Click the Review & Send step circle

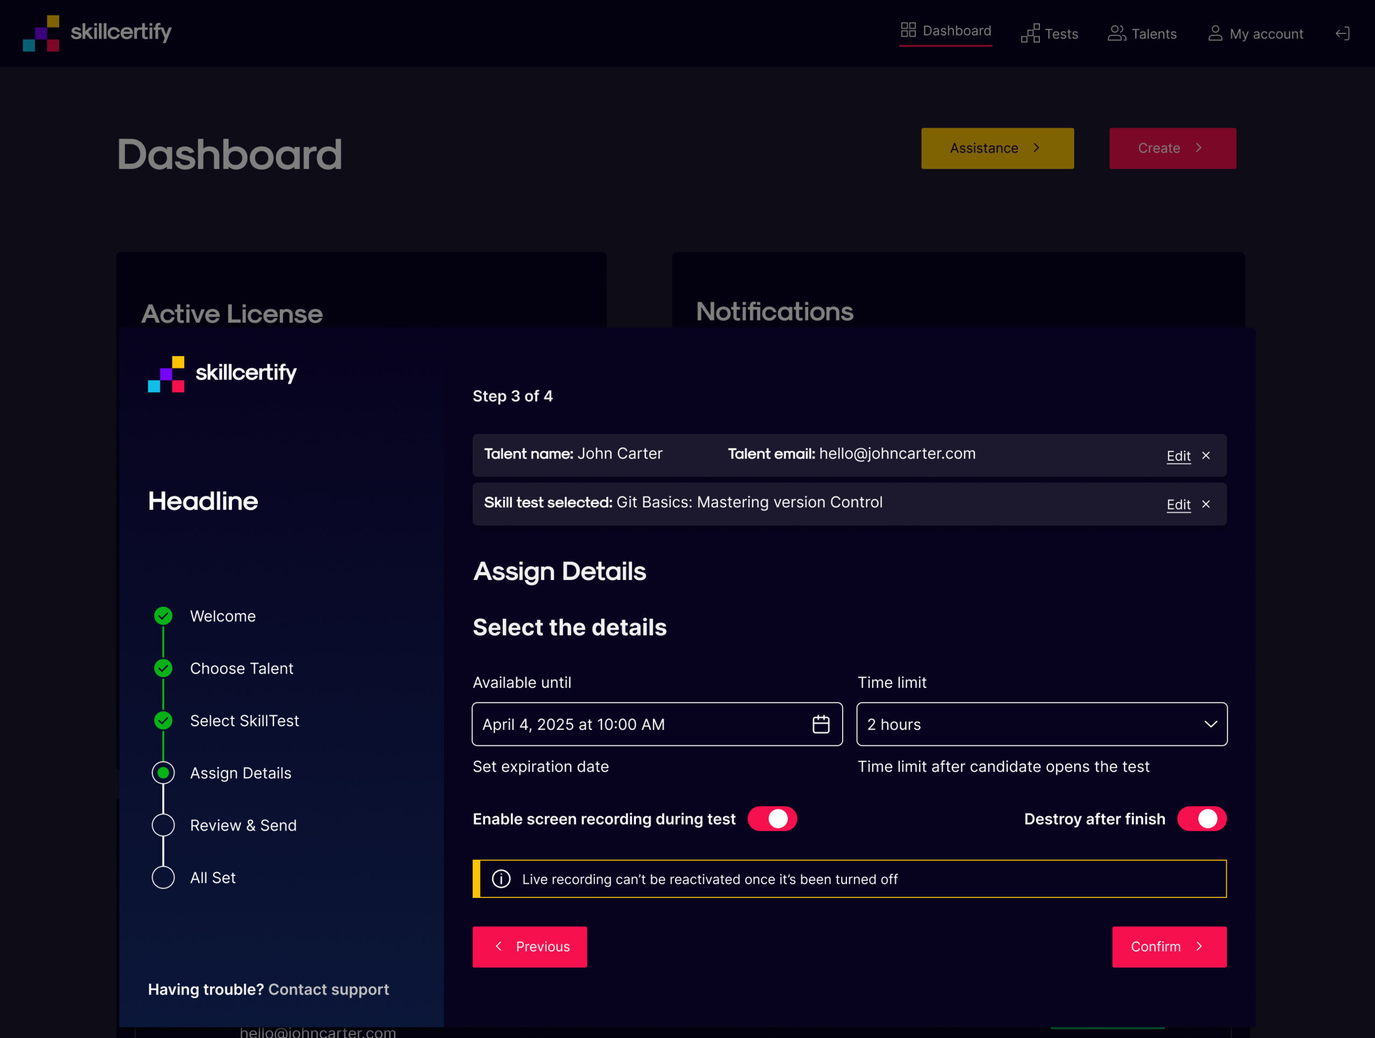pos(163,825)
